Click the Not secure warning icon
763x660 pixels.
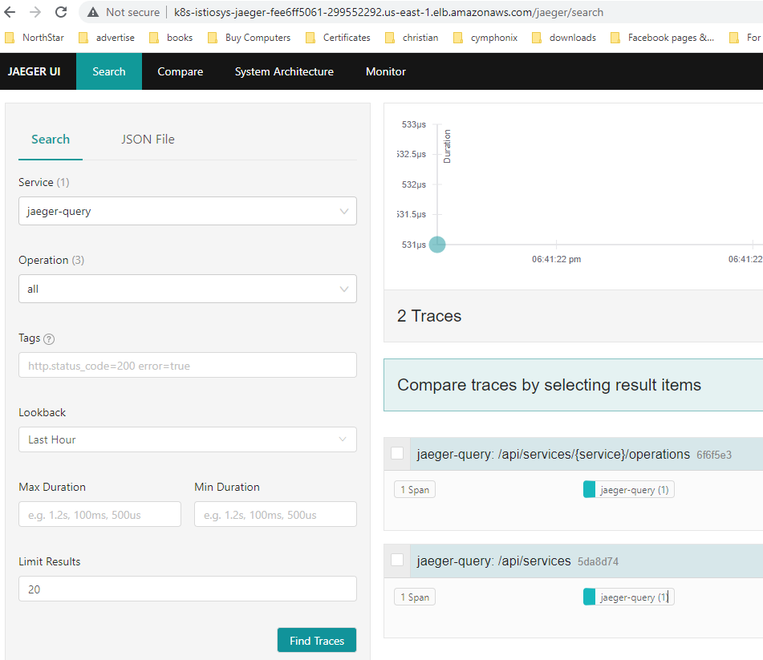click(93, 12)
